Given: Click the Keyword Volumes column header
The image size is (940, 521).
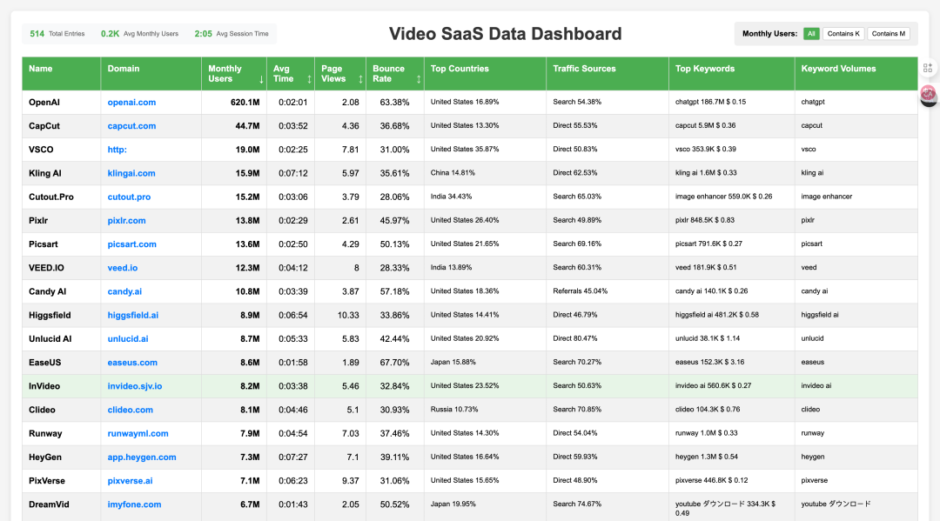Looking at the screenshot, I should (x=856, y=74).
